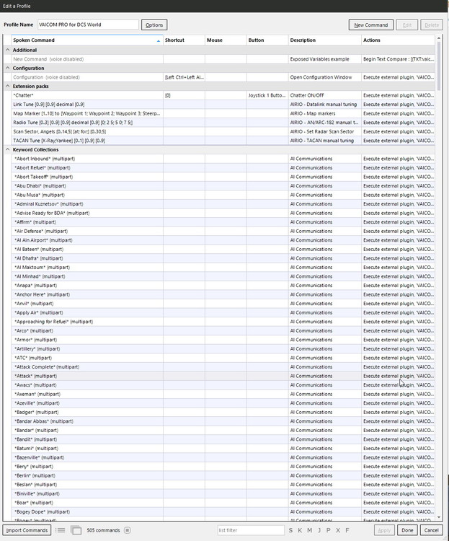This screenshot has height=541, width=449.
Task: Select the *Abort Refuel* row
Action: (223, 167)
